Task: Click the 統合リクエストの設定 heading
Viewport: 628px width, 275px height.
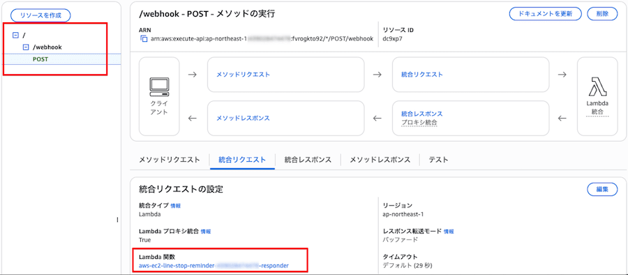Action: point(181,189)
